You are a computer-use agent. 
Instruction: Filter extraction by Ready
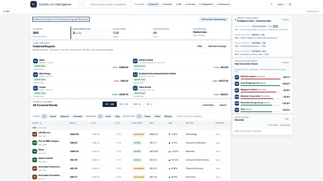(x=147, y=116)
